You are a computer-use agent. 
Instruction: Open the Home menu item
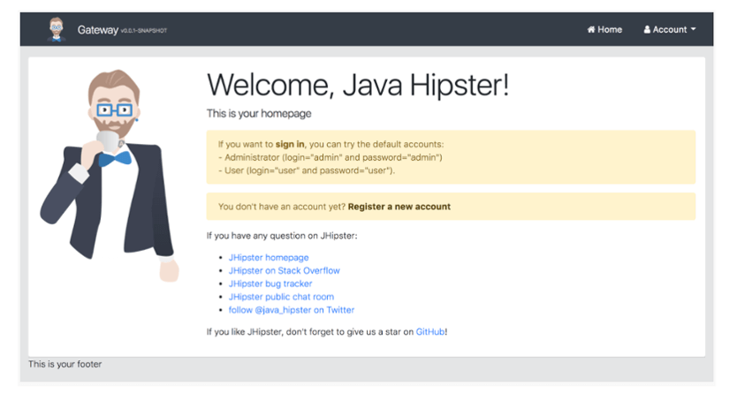pos(604,29)
